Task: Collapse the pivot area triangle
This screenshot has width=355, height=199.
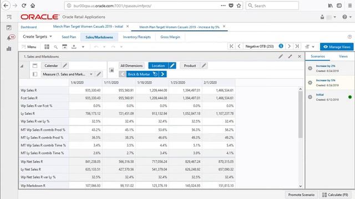Action: [x=22, y=66]
